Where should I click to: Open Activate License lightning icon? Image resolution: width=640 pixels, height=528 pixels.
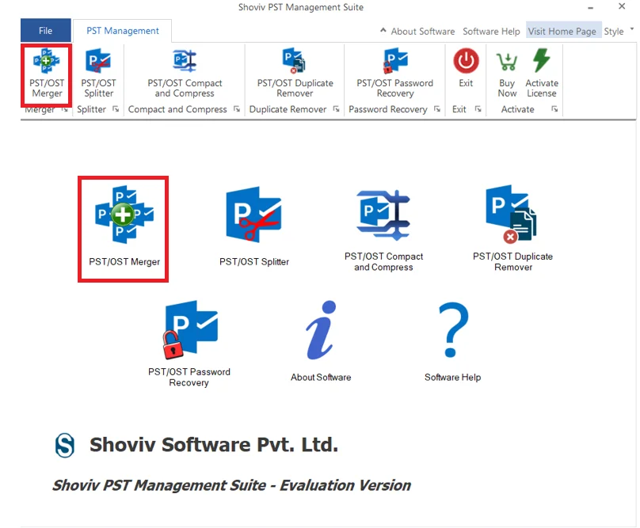pos(542,60)
